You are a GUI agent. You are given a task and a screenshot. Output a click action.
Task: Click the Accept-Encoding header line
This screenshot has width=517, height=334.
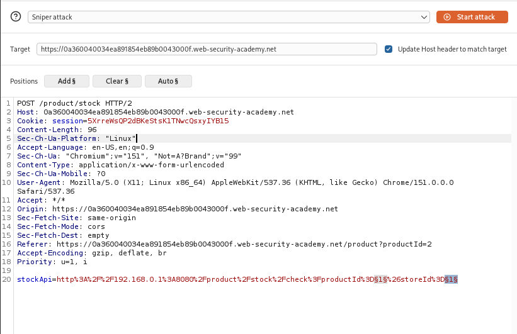point(92,253)
